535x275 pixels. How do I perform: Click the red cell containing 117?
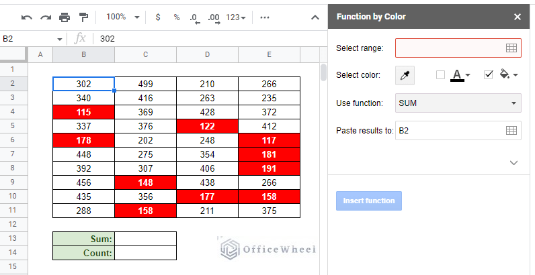pyautogui.click(x=269, y=140)
